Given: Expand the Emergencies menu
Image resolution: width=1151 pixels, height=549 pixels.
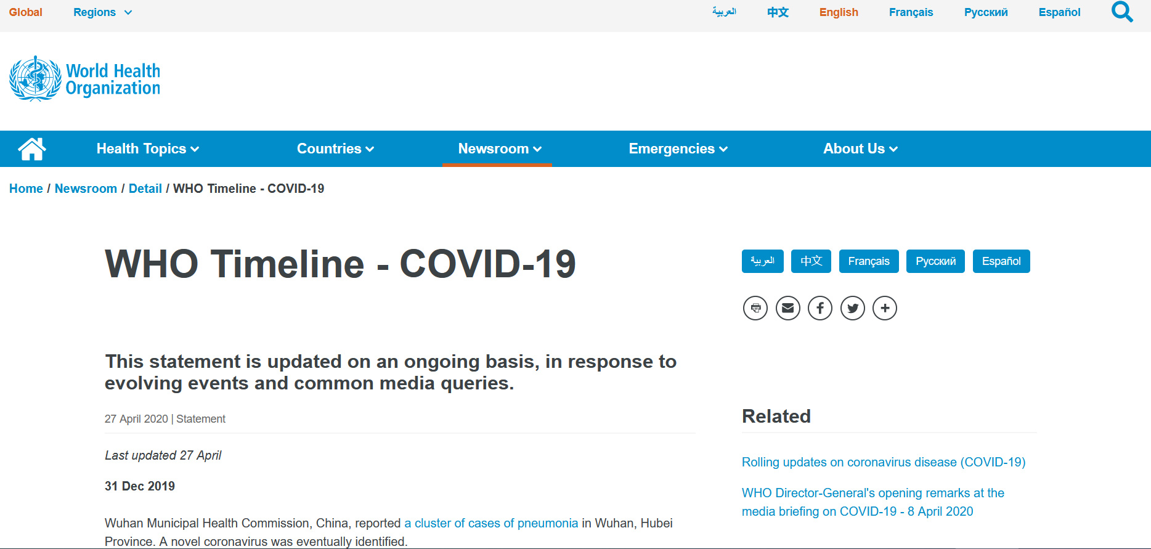Looking at the screenshot, I should pyautogui.click(x=678, y=148).
